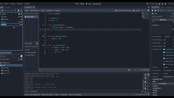174x98 pixels.
Task: Toggle error messages filter in output
Action: 147,85
